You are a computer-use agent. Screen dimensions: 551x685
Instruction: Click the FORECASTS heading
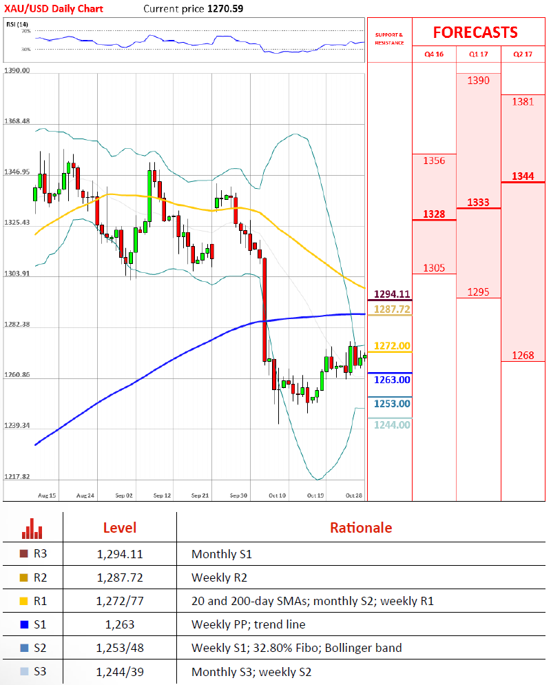tap(475, 32)
